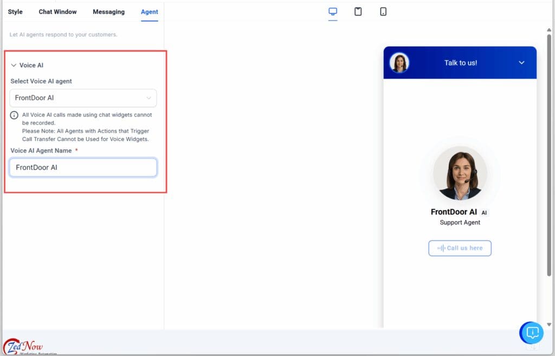
Task: Collapse the Talk to us chat header
Action: pyautogui.click(x=522, y=62)
